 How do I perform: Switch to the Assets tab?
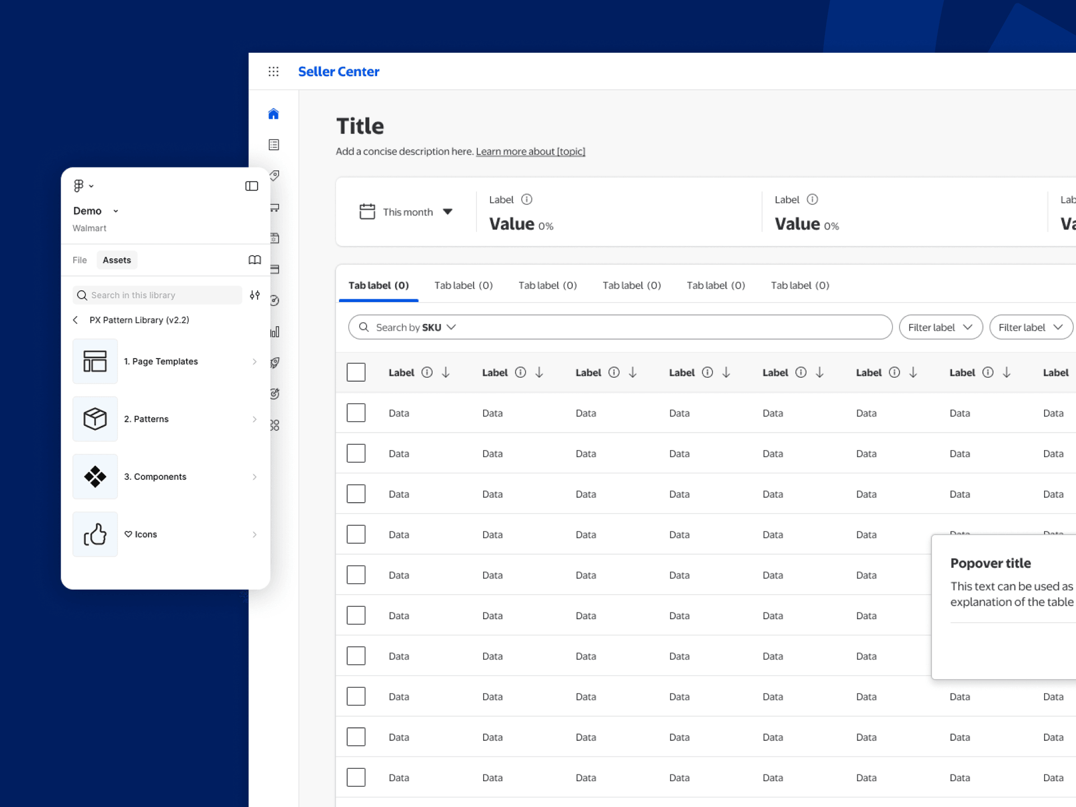[117, 260]
